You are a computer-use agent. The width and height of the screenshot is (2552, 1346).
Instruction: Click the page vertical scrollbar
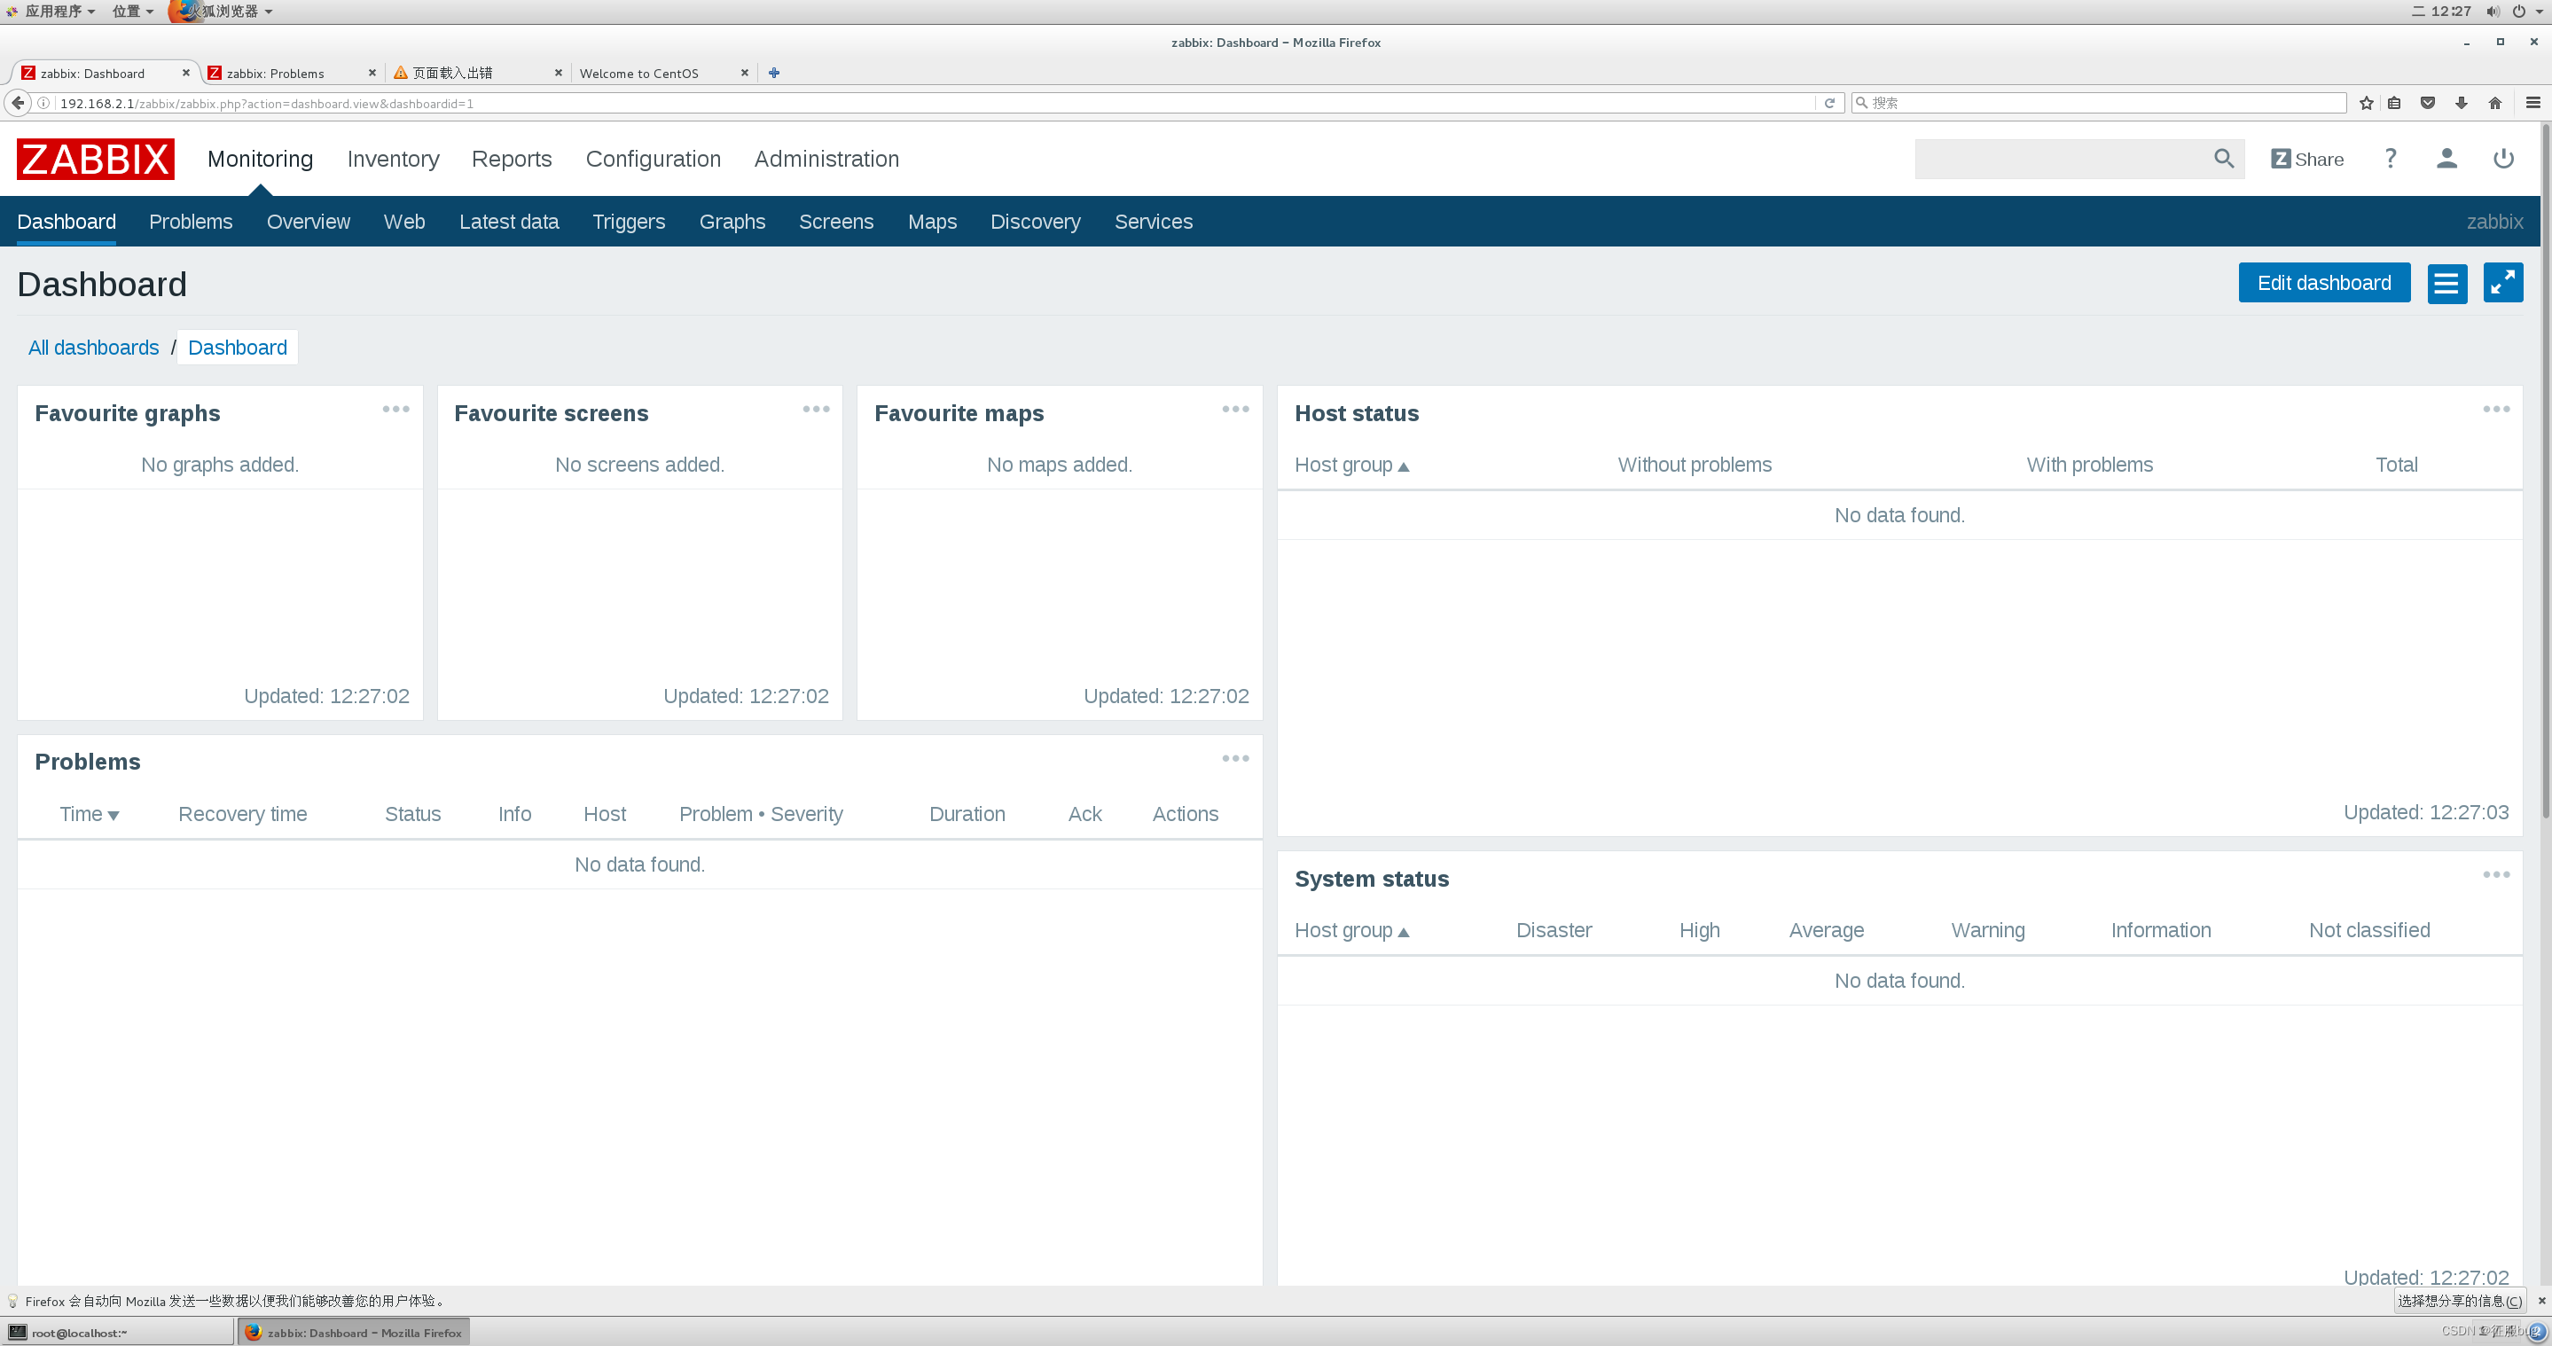(2545, 472)
